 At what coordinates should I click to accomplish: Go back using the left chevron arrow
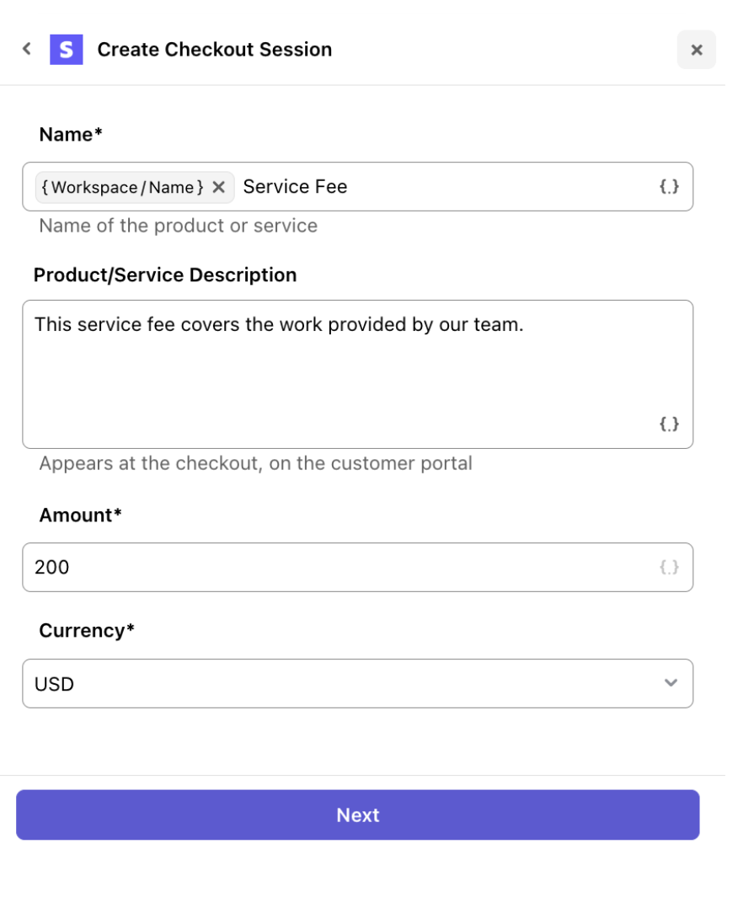point(27,49)
